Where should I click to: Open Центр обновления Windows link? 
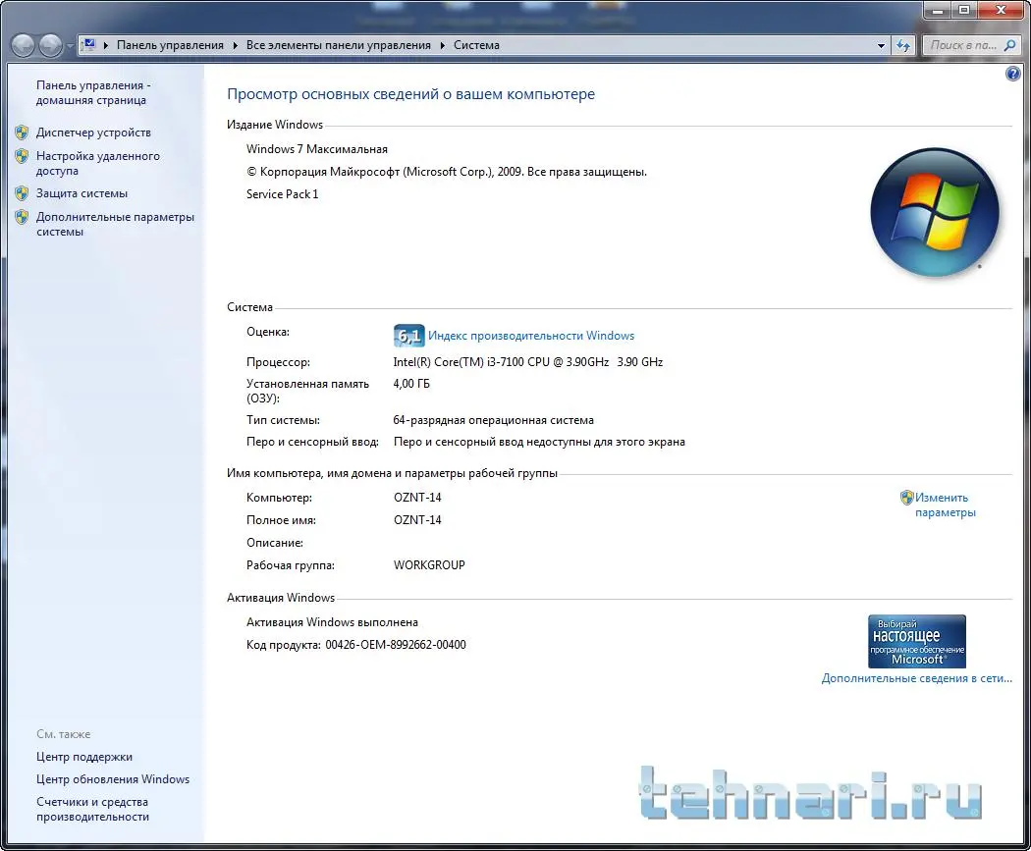(x=113, y=778)
